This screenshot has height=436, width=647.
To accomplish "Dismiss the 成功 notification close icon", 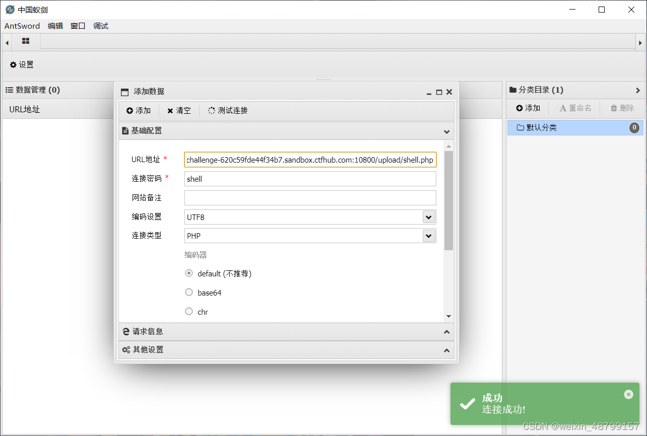I will [x=628, y=394].
